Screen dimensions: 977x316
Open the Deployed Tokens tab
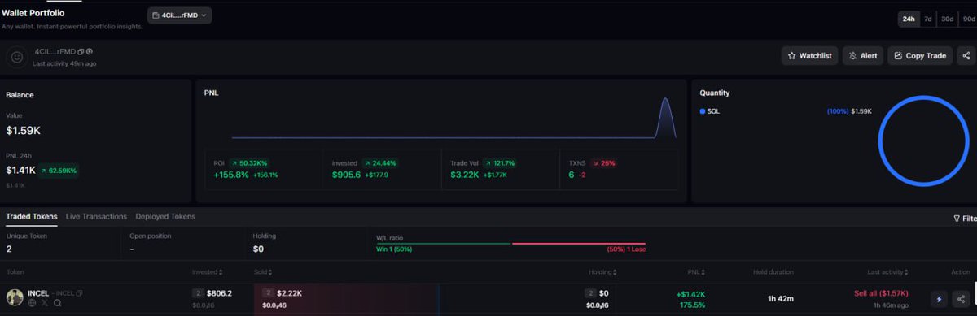tap(165, 217)
